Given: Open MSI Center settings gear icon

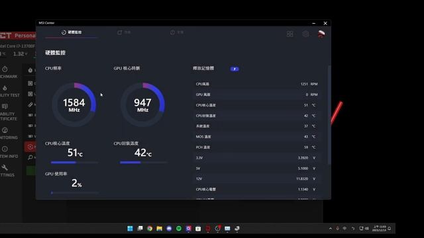Looking at the screenshot, I should coord(305,34).
